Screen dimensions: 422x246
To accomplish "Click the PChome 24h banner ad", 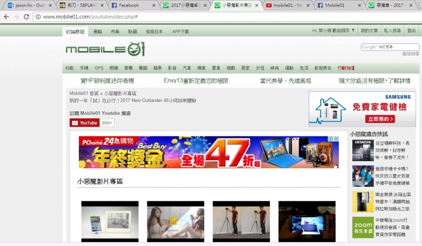I will [x=208, y=152].
